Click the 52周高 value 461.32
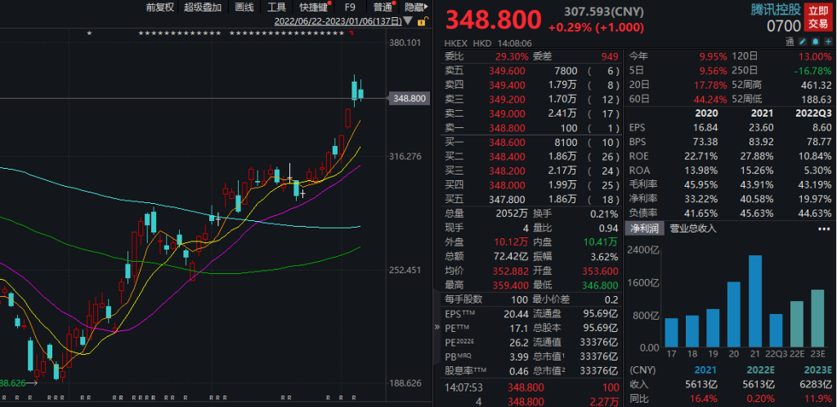Image resolution: width=837 pixels, height=407 pixels. 817,86
